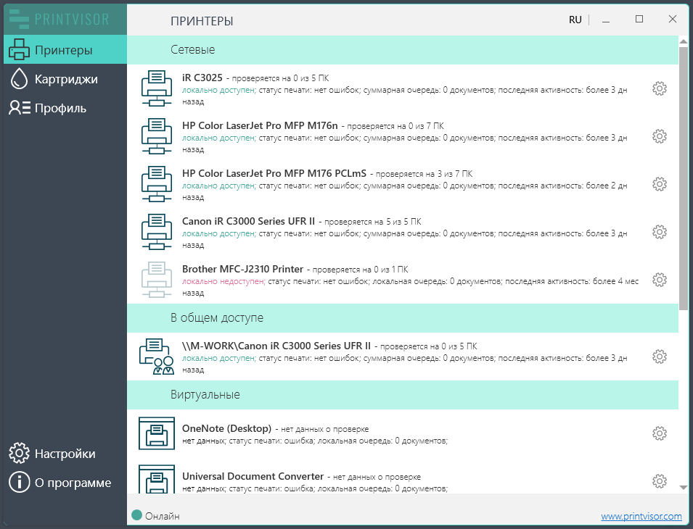Click the HP M176n network printer icon
This screenshot has height=529, width=693.
(157, 136)
